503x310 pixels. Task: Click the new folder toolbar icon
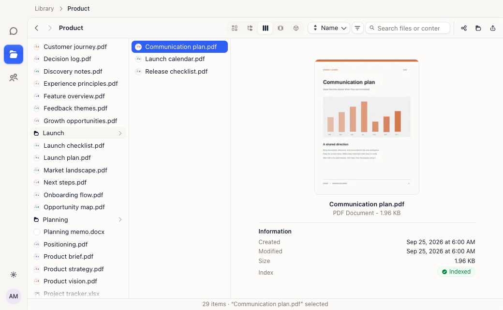pos(478,28)
